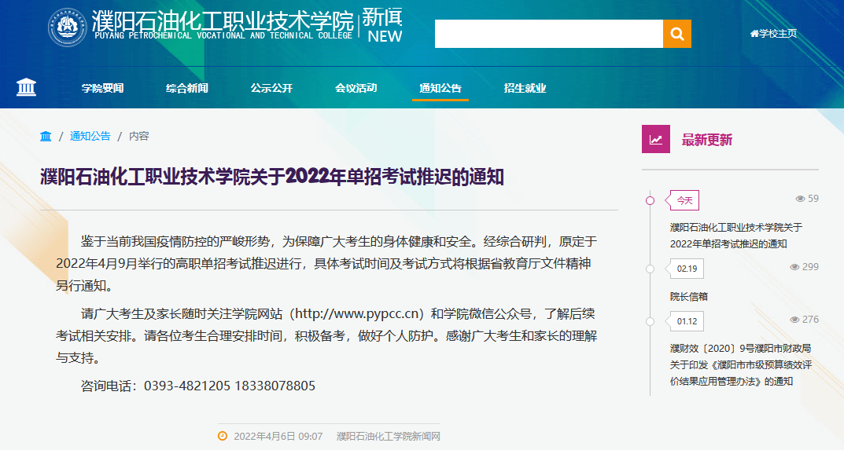Select the 会议活动 navigation tab
This screenshot has height=450, width=844.
pos(356,88)
